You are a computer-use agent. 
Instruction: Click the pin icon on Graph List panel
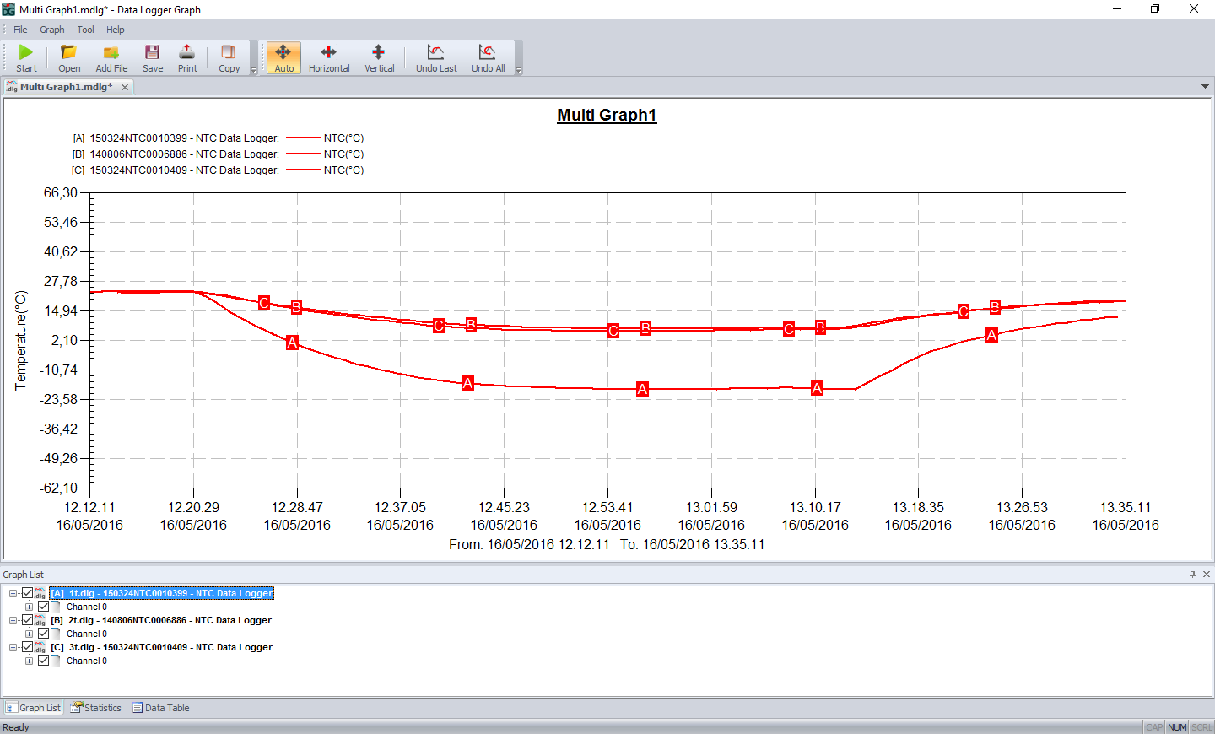tap(1191, 574)
